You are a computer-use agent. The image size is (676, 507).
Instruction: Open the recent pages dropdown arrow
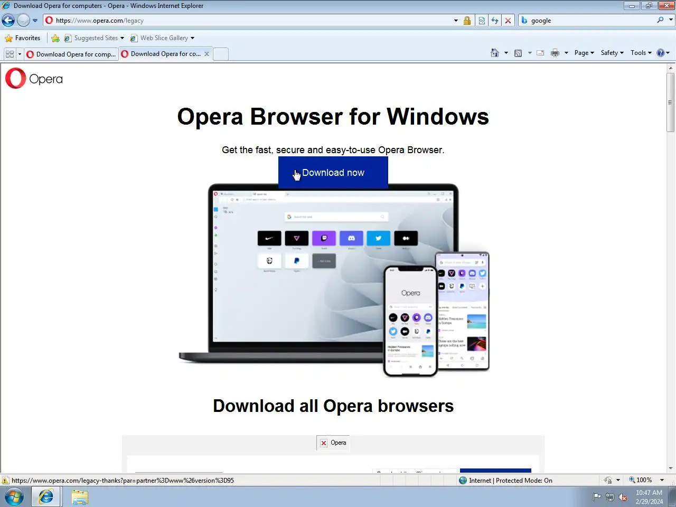35,21
